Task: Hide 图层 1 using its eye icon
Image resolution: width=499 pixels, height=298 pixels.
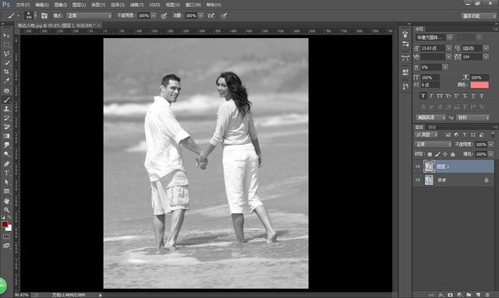Action: click(x=418, y=167)
